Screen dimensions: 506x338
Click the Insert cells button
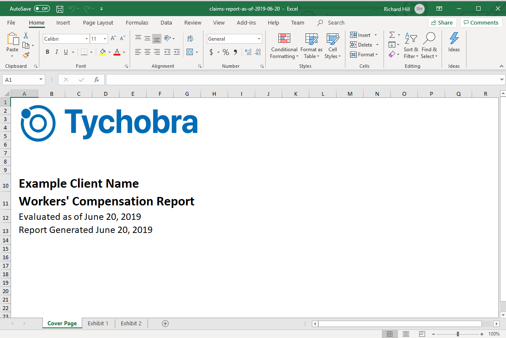361,35
